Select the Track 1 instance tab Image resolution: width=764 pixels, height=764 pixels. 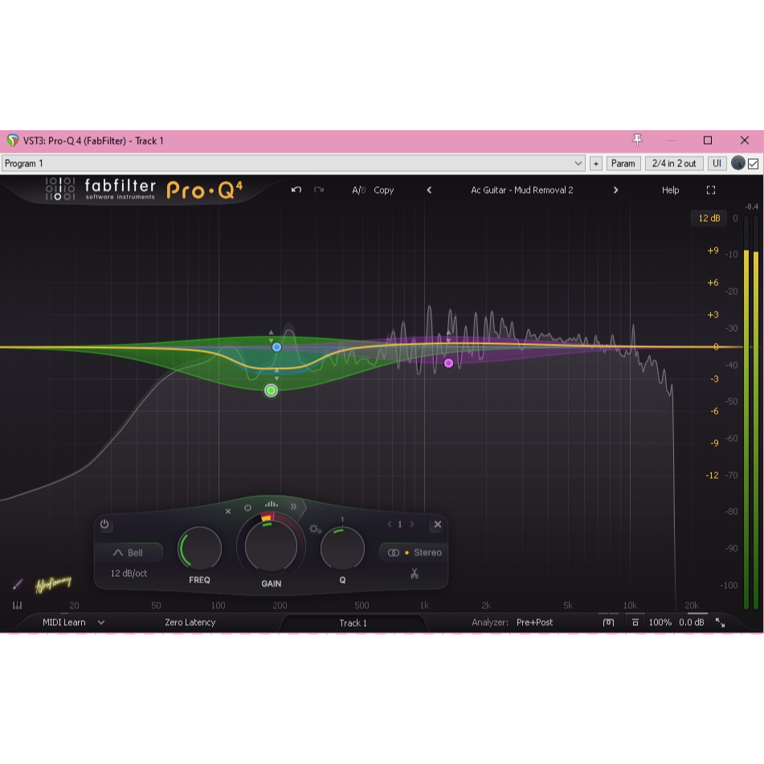(353, 623)
